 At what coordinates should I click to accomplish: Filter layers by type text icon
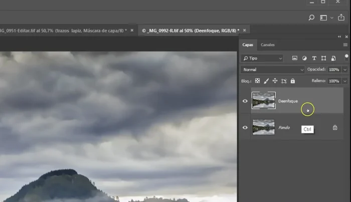point(314,58)
